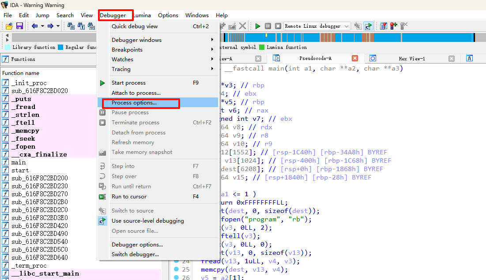486x280 pixels.
Task: Expand the back history dropdown arrow
Action: coord(42,26)
